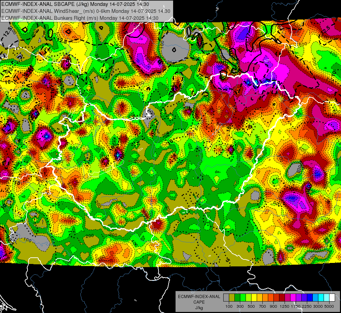Click the SBCAPE (J/kg) title line
The image size is (341, 313).
point(75,4)
